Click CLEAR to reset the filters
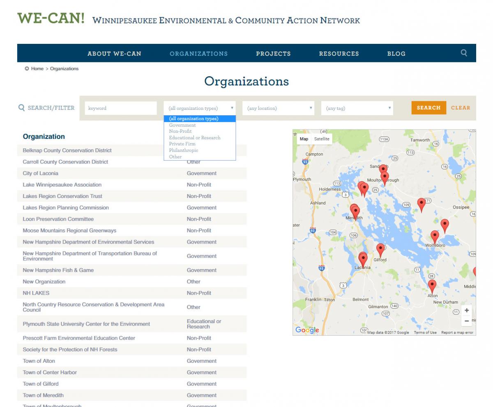This screenshot has width=493, height=407. (x=461, y=108)
